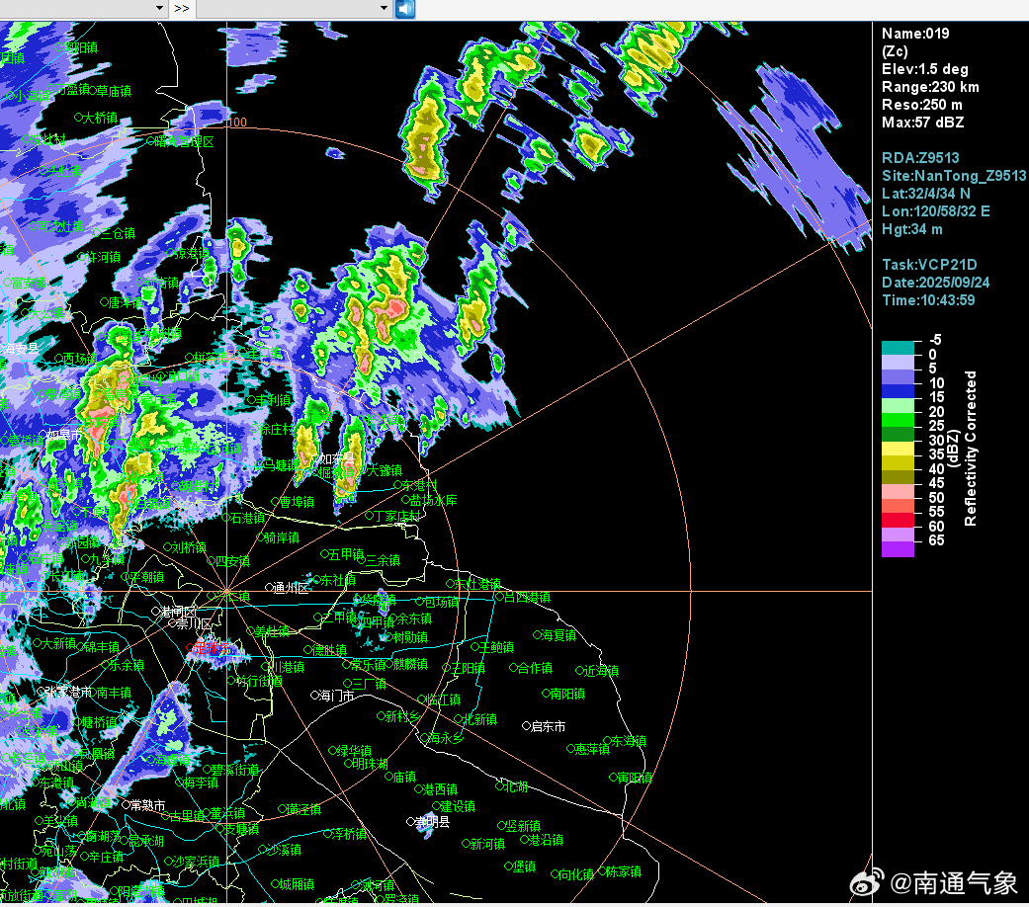
Task: Click the 绿华镇 map label
Action: pos(354,750)
